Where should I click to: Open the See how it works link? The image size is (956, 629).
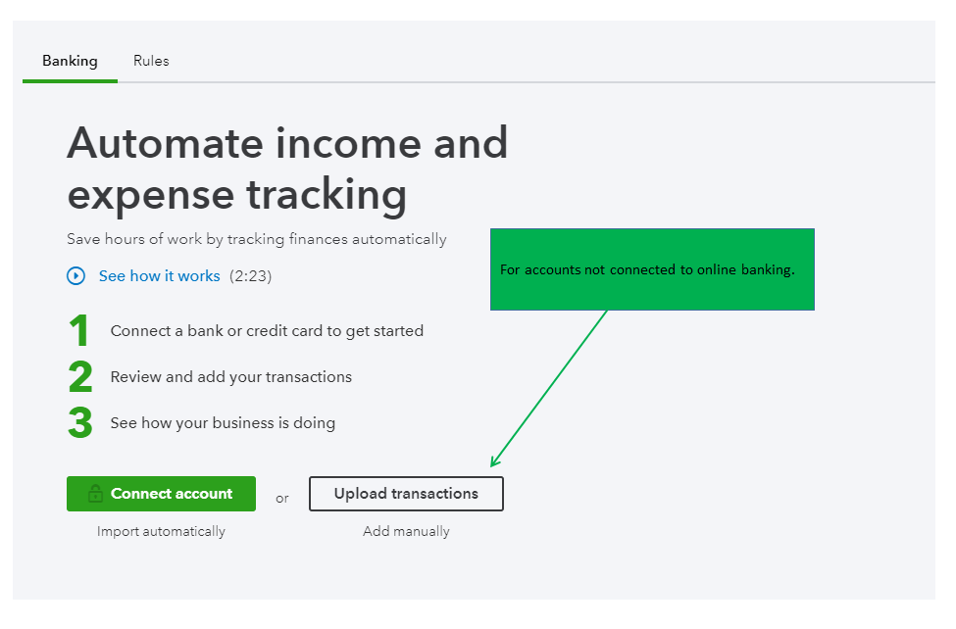tap(159, 276)
